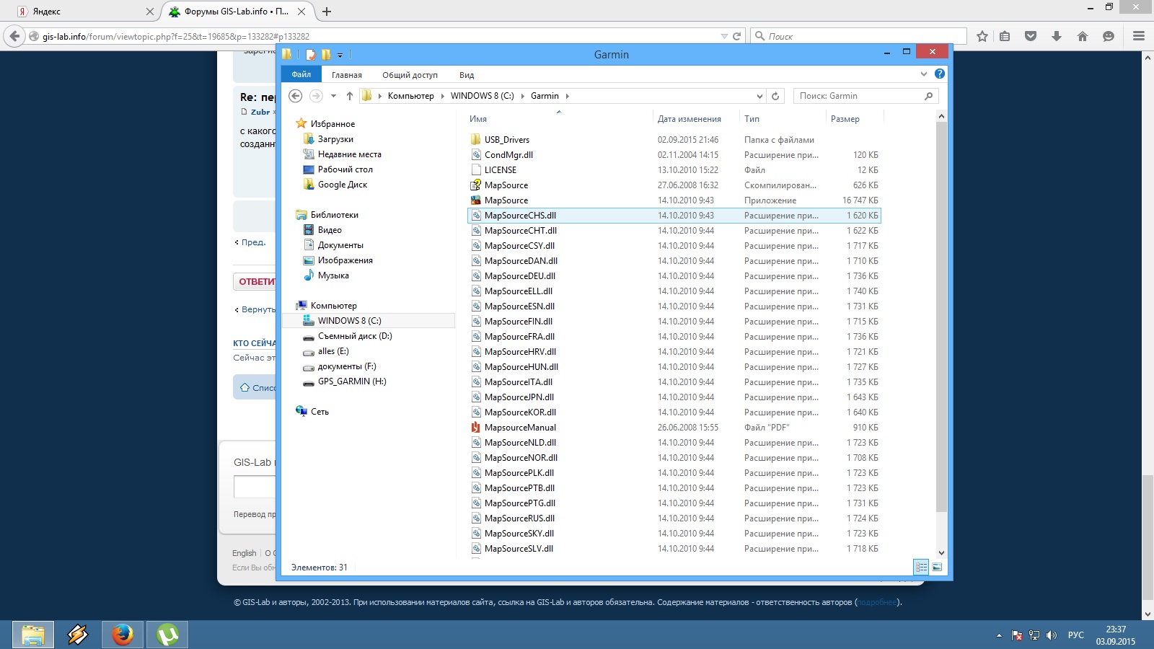Select the MapsourceManual PDF file
Screen dimensions: 1154x649
(x=520, y=428)
